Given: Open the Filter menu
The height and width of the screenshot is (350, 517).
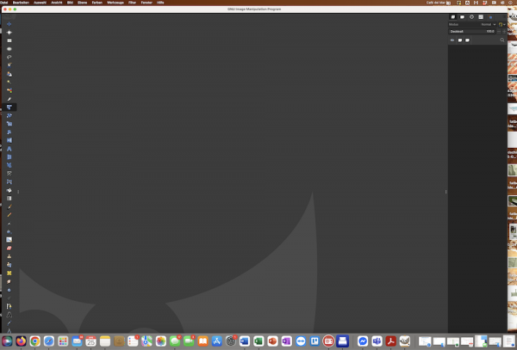Looking at the screenshot, I should (x=132, y=3).
